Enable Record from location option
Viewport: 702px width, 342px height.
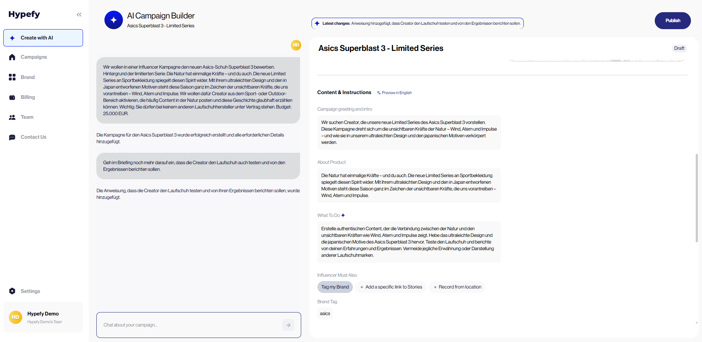pyautogui.click(x=457, y=287)
